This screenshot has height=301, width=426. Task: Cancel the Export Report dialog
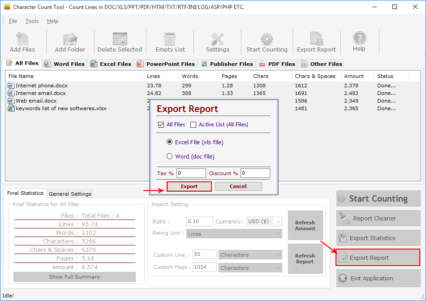point(238,186)
